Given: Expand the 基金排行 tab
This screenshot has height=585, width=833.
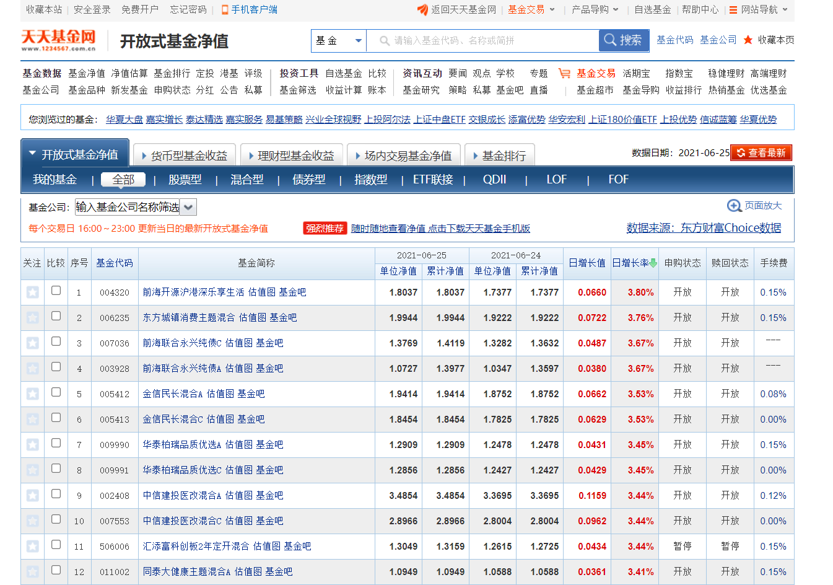Looking at the screenshot, I should 499,156.
